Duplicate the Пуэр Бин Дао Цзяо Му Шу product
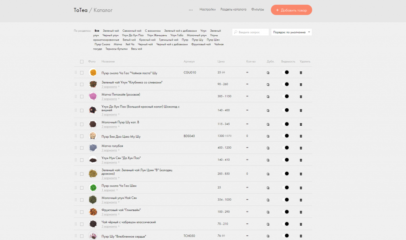 click(x=268, y=136)
